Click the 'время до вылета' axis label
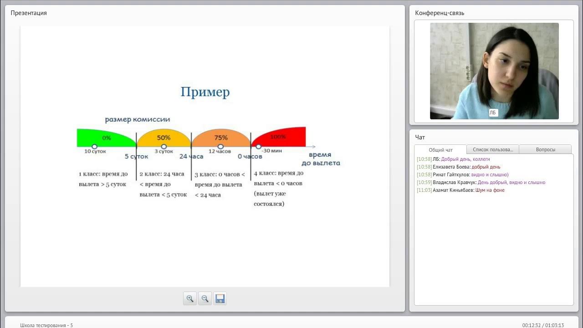 click(x=321, y=159)
